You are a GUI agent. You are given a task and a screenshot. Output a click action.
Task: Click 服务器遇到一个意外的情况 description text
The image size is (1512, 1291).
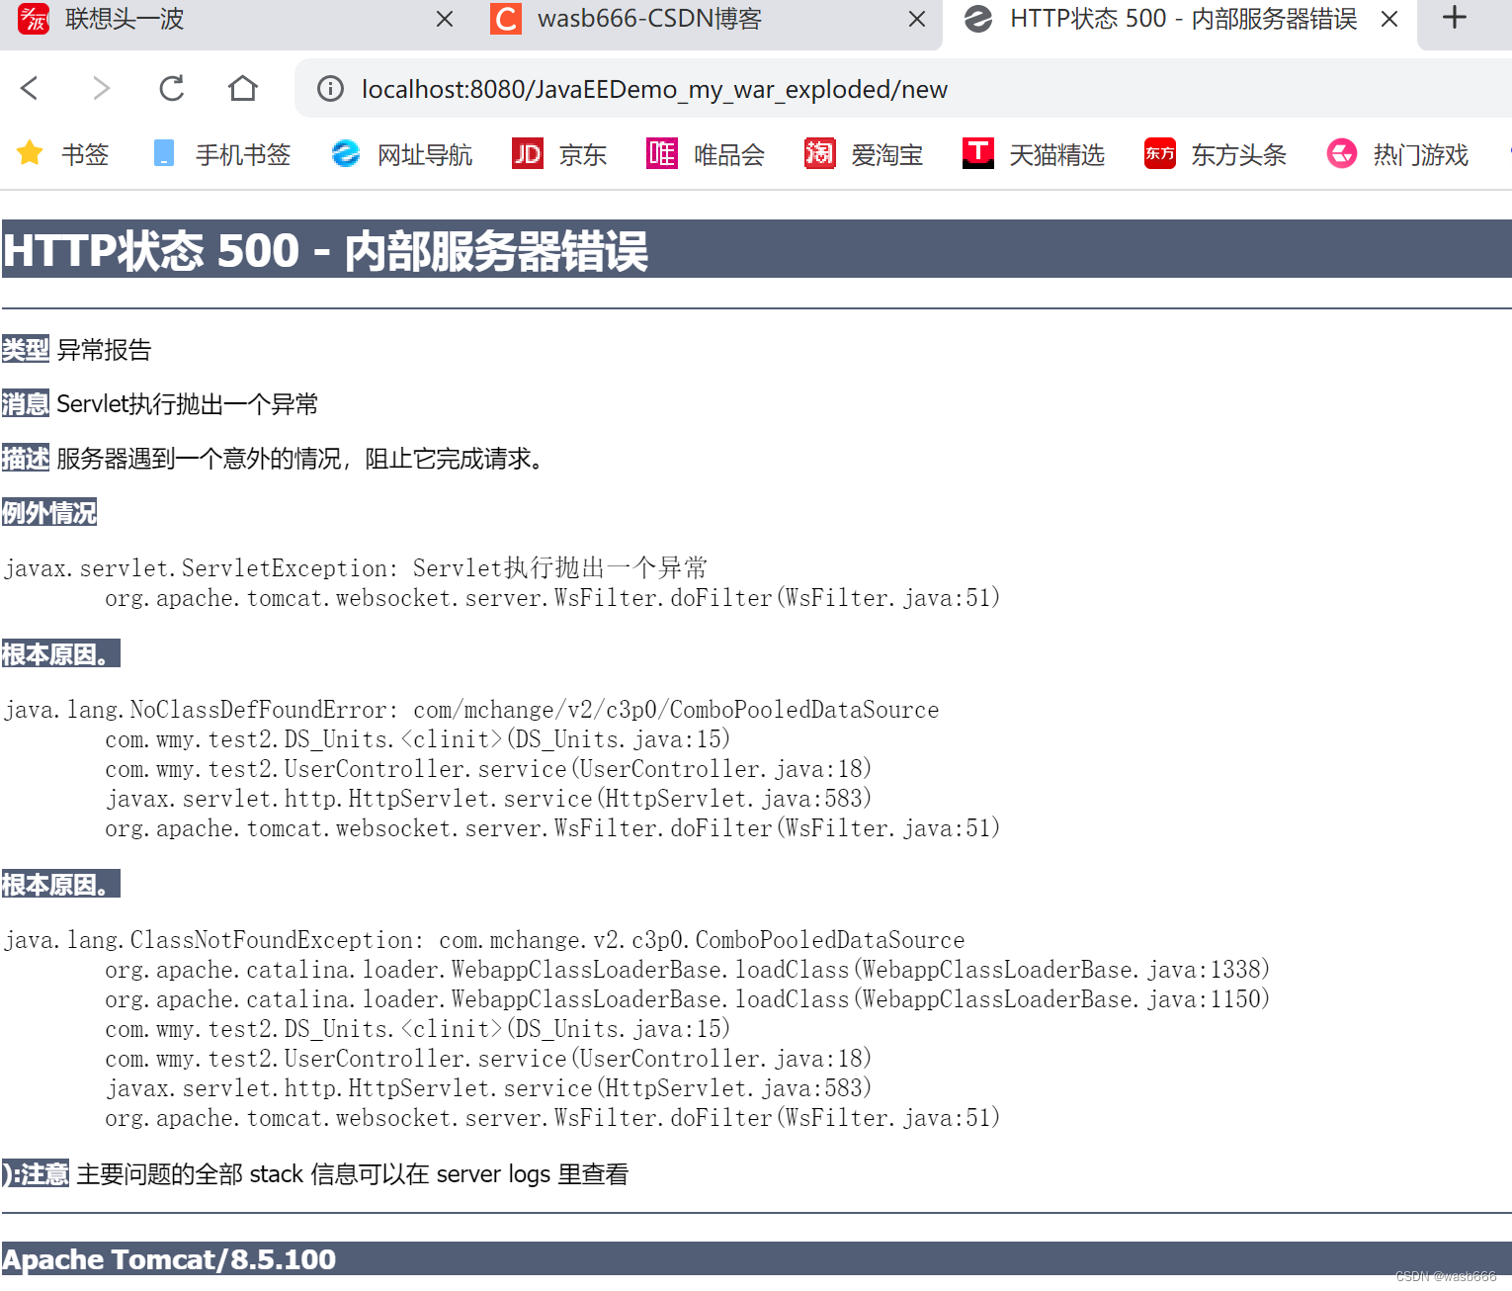(301, 458)
